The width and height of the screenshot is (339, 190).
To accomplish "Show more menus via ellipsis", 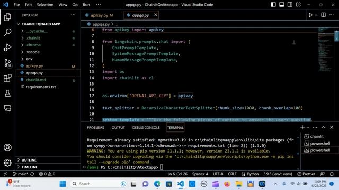I will point(99,5).
